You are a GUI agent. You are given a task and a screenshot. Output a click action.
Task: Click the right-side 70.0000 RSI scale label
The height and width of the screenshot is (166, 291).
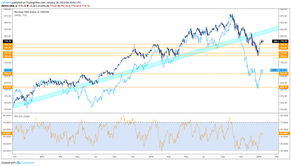tap(284, 123)
